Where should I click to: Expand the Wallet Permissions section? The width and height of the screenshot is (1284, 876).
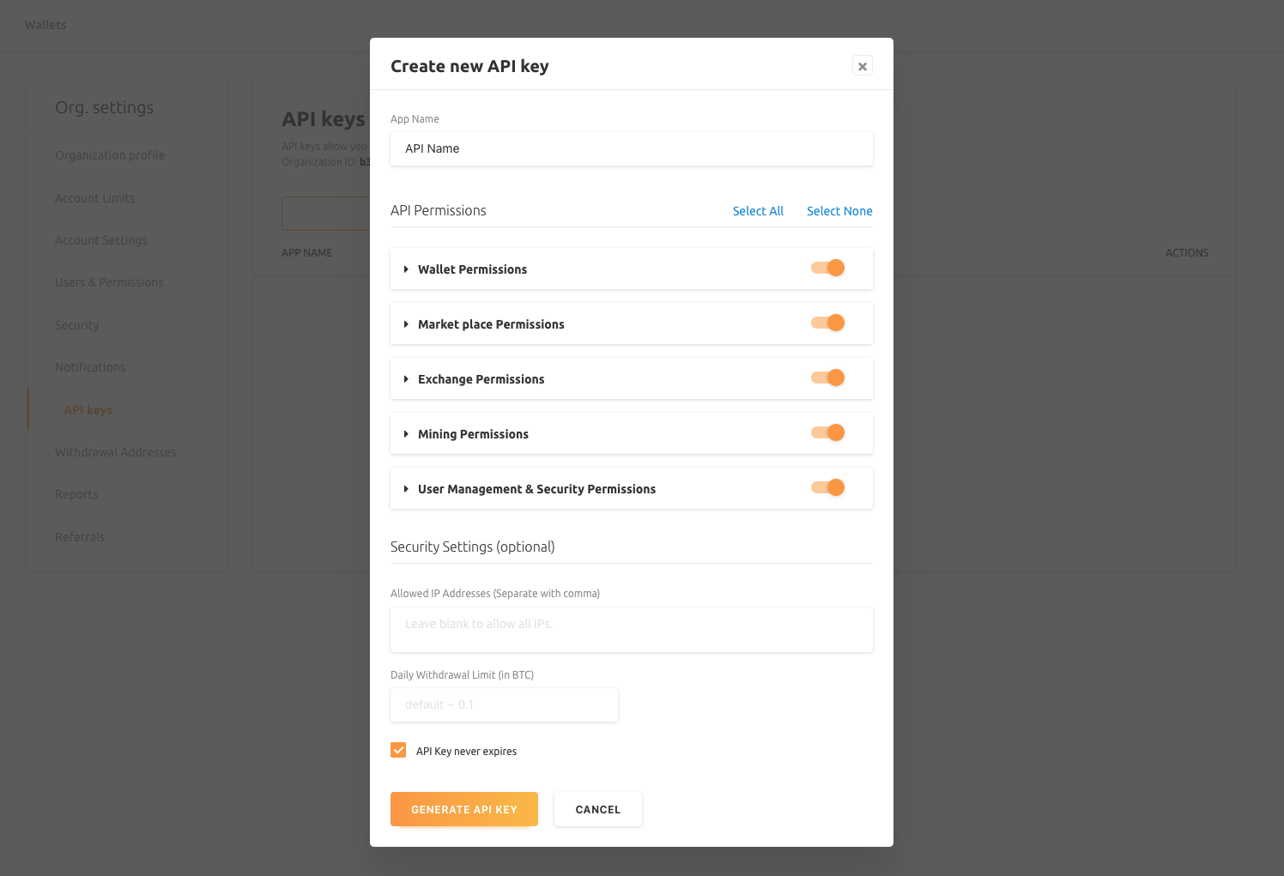(407, 269)
